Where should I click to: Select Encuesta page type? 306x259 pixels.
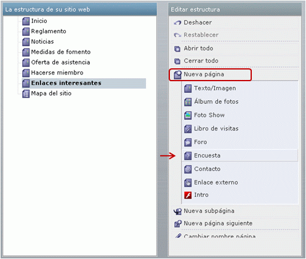240,156
